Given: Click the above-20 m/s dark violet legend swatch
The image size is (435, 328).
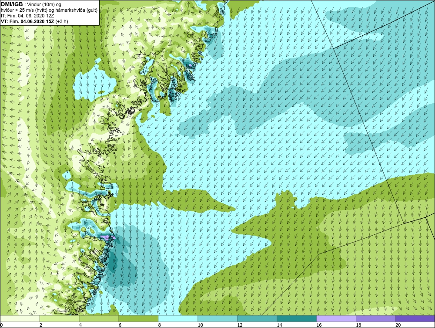Looking at the screenshot, I should pyautogui.click(x=415, y=318).
